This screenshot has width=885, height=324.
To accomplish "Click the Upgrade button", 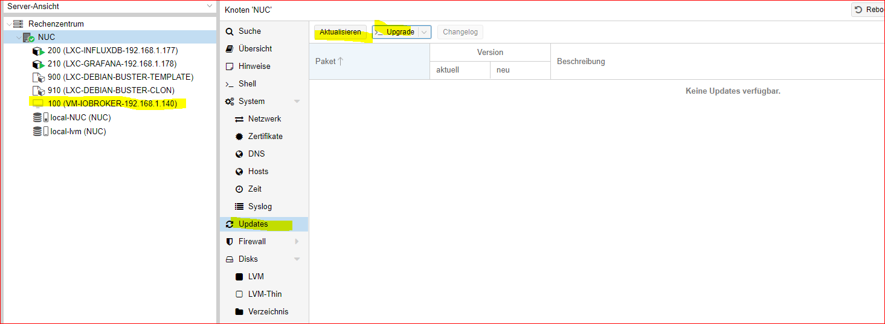I will point(395,32).
